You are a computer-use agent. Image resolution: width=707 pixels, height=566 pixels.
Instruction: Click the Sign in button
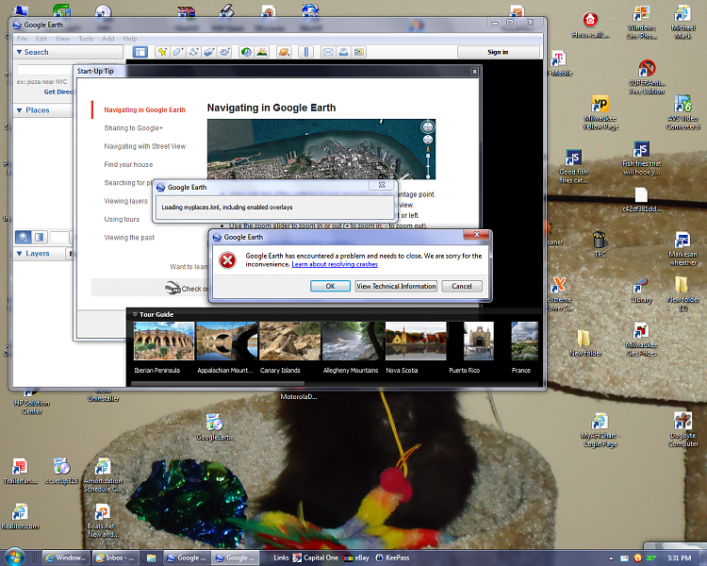point(498,52)
